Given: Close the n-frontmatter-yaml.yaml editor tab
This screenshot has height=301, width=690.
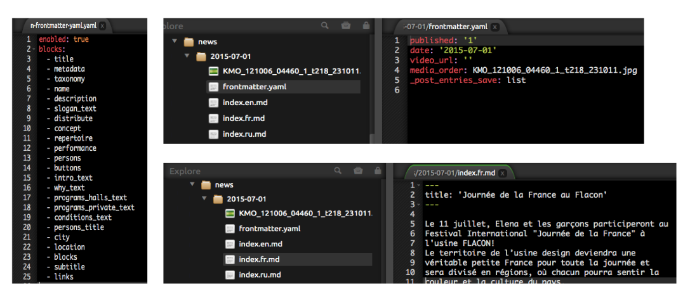Looking at the screenshot, I should [103, 26].
